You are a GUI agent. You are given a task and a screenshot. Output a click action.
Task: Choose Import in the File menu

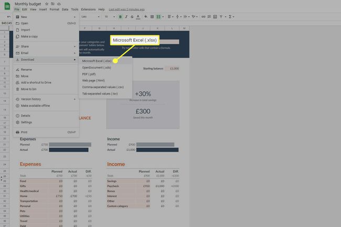pos(46,30)
